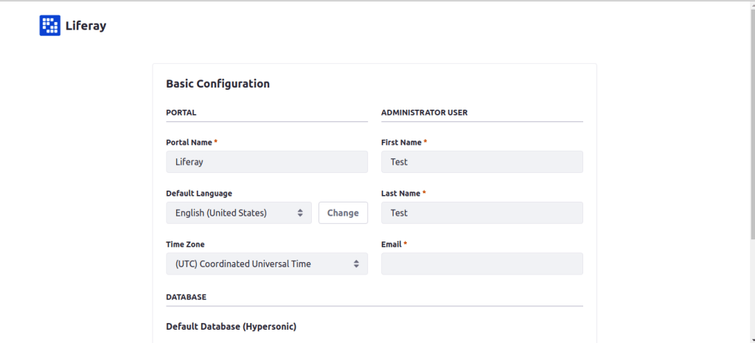Click the Portal Name input field
755x343 pixels.
pyautogui.click(x=266, y=162)
